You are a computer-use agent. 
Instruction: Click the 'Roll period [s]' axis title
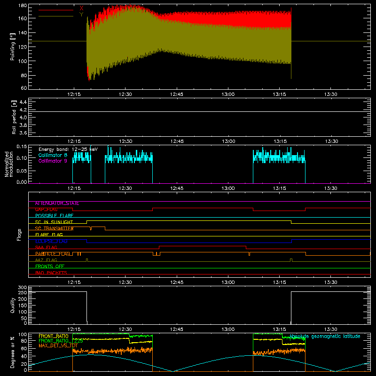(x=14, y=117)
